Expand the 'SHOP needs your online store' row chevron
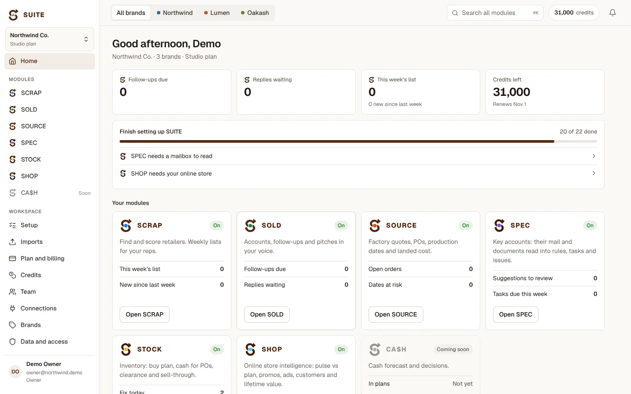 tap(594, 173)
